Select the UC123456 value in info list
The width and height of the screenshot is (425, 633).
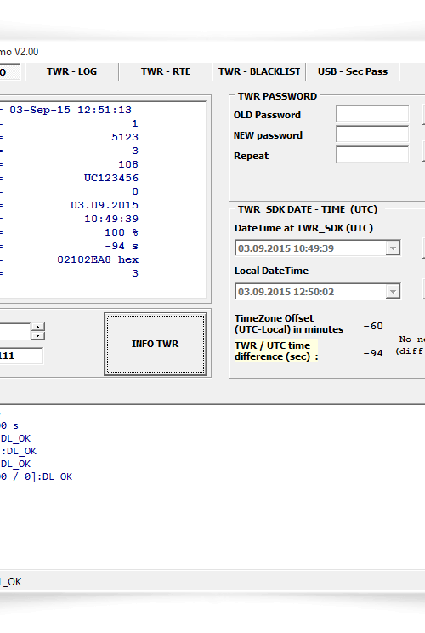[x=110, y=178]
